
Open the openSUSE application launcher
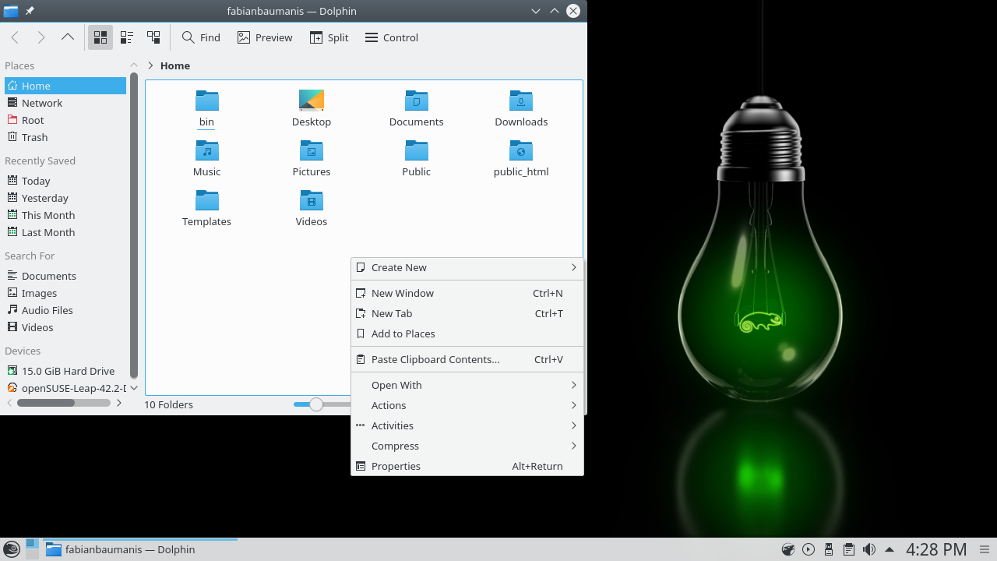click(12, 549)
